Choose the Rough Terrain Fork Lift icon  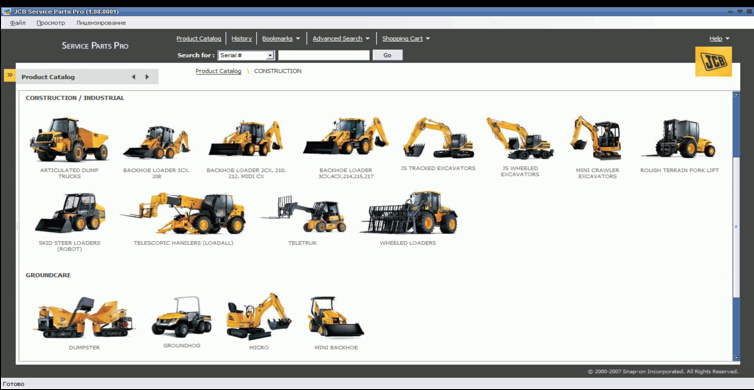tap(679, 139)
